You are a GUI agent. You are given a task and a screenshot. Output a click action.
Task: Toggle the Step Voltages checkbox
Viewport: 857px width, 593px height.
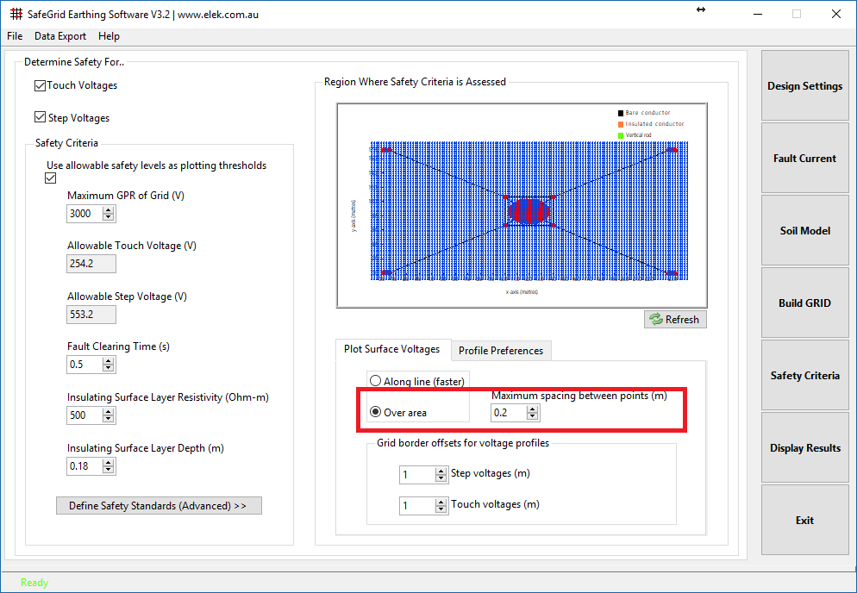pos(39,117)
